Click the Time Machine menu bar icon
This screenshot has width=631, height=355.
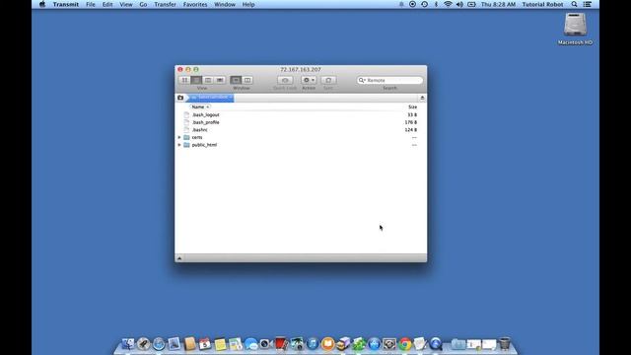coord(424,4)
